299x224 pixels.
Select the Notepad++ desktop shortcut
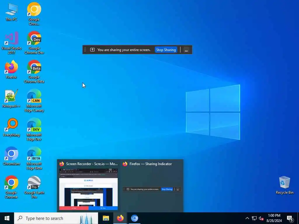pyautogui.click(x=11, y=99)
